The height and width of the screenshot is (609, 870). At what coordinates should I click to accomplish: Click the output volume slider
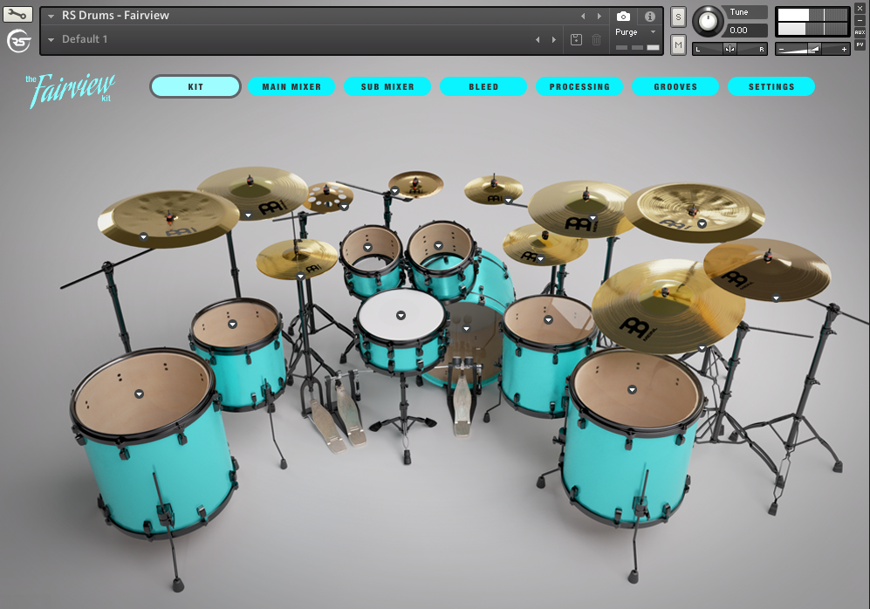click(x=813, y=50)
